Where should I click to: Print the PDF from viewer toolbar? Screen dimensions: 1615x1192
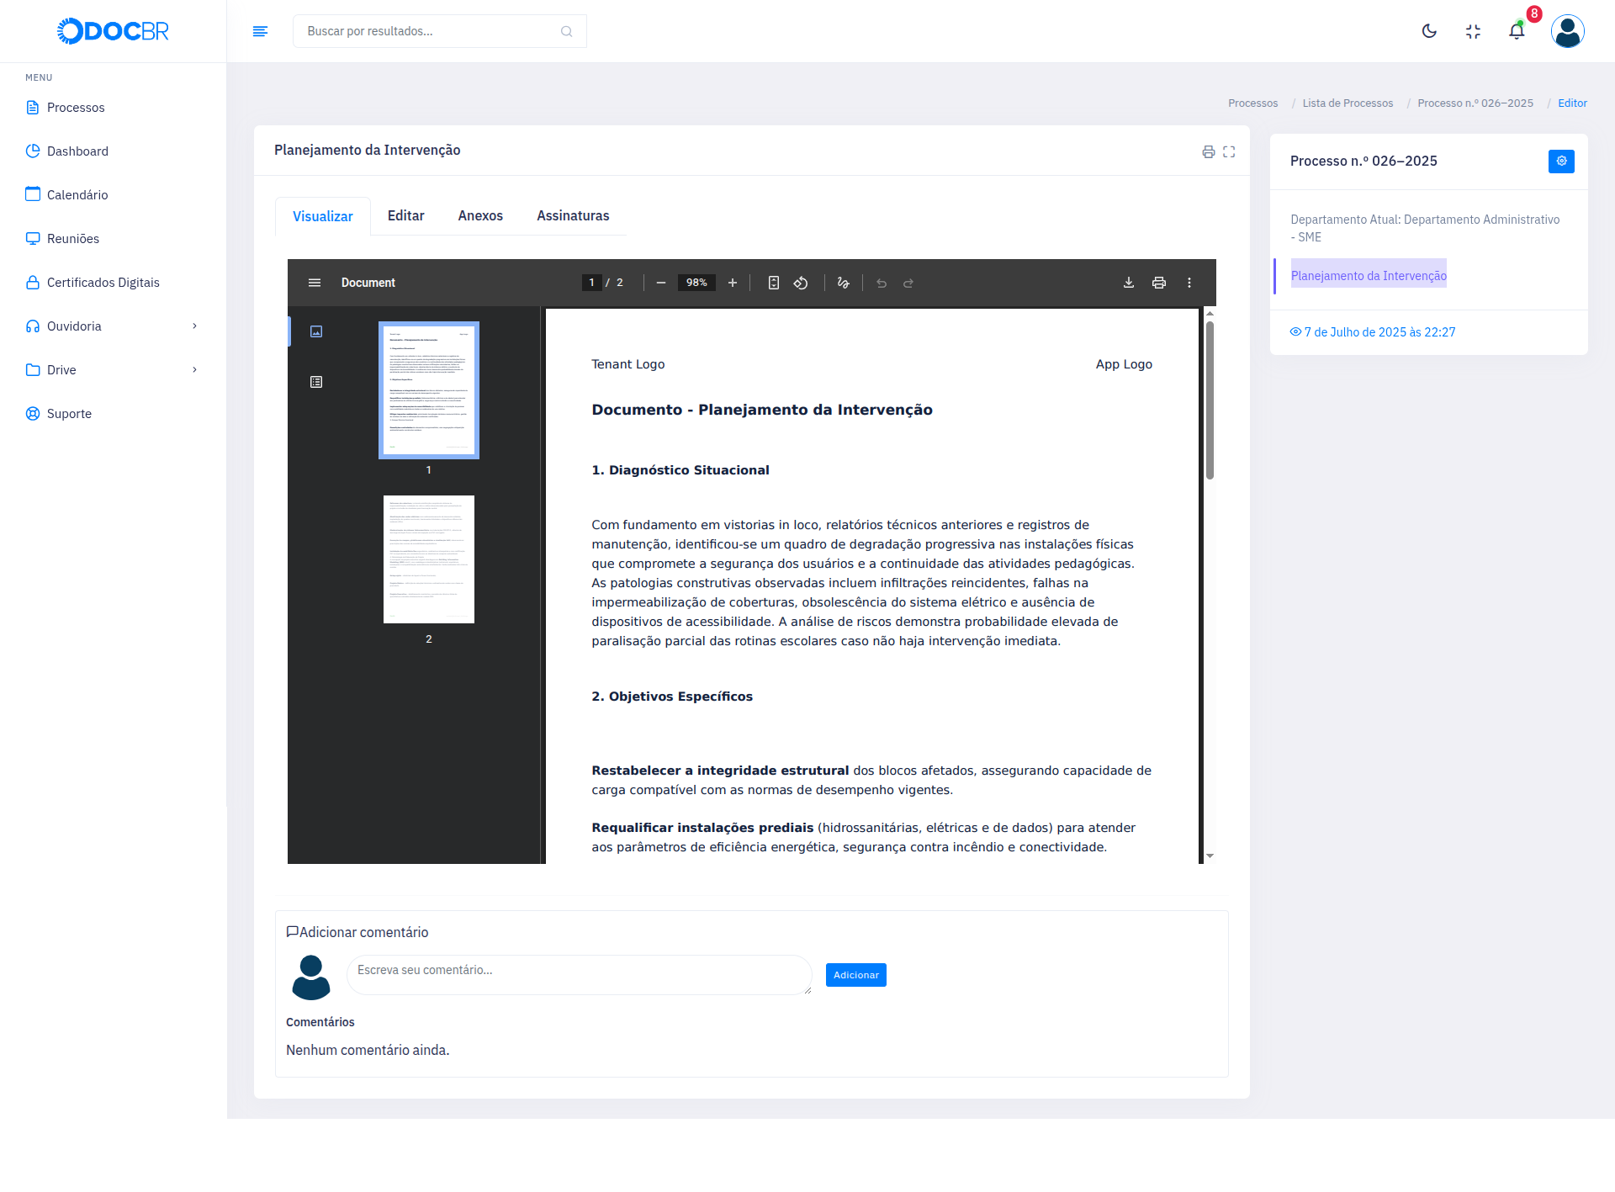(x=1159, y=283)
